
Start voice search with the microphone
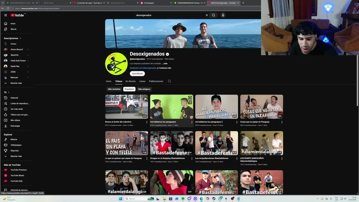coord(223,15)
